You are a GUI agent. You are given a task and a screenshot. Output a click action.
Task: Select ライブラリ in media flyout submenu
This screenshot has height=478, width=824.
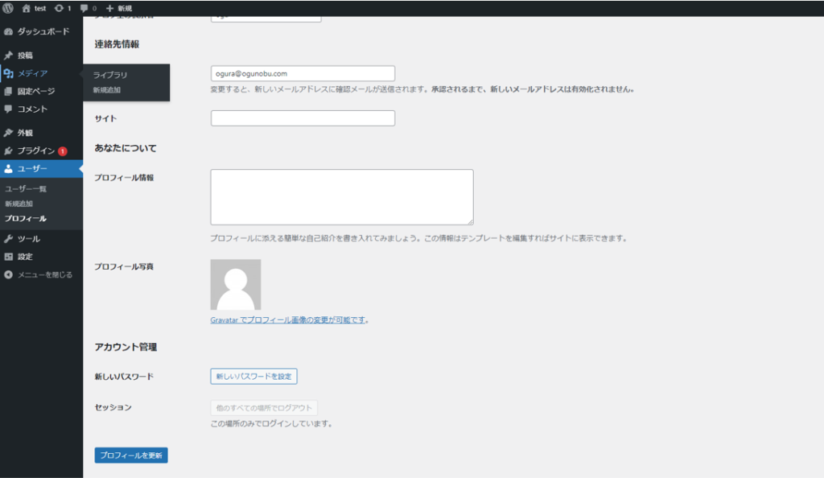click(x=109, y=75)
